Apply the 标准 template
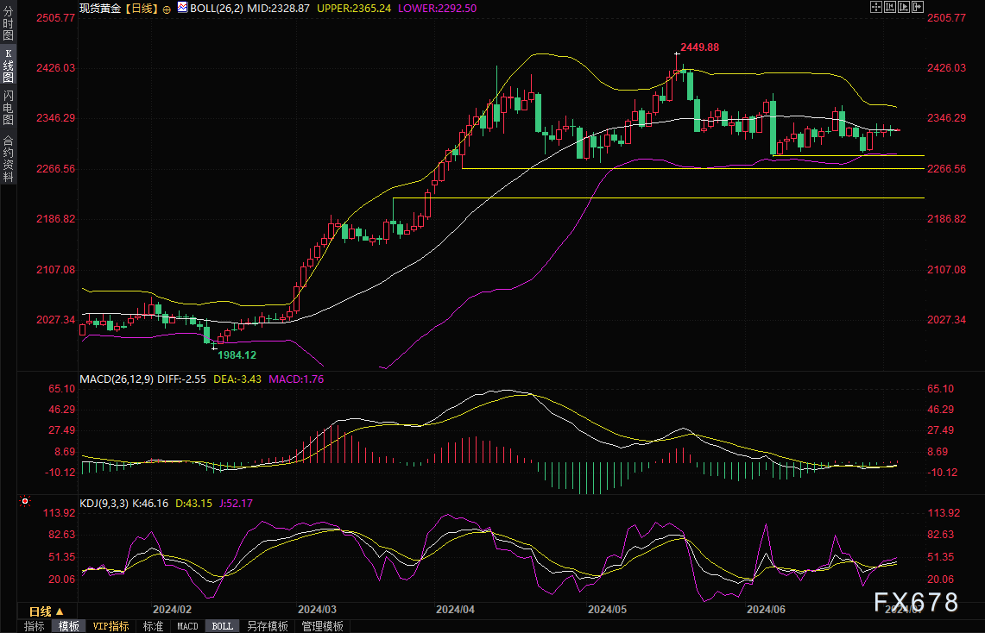The image size is (985, 633). pyautogui.click(x=153, y=626)
